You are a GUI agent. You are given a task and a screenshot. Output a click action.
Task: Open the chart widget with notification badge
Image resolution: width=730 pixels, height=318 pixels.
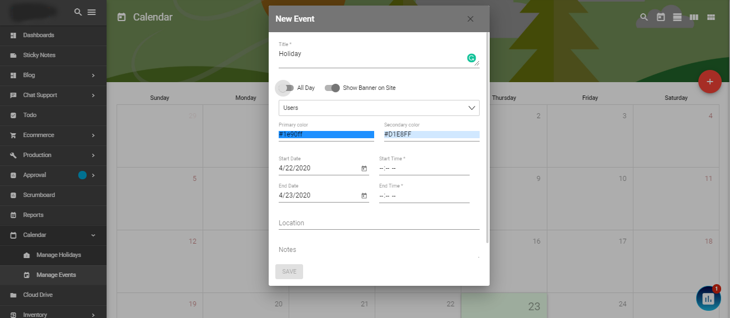708,298
